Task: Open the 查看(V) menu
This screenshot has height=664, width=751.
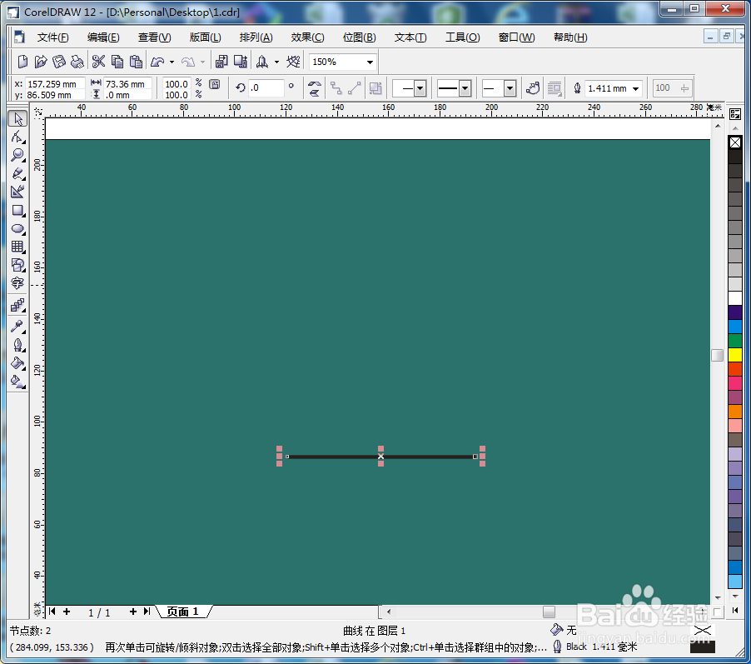Action: click(x=154, y=37)
